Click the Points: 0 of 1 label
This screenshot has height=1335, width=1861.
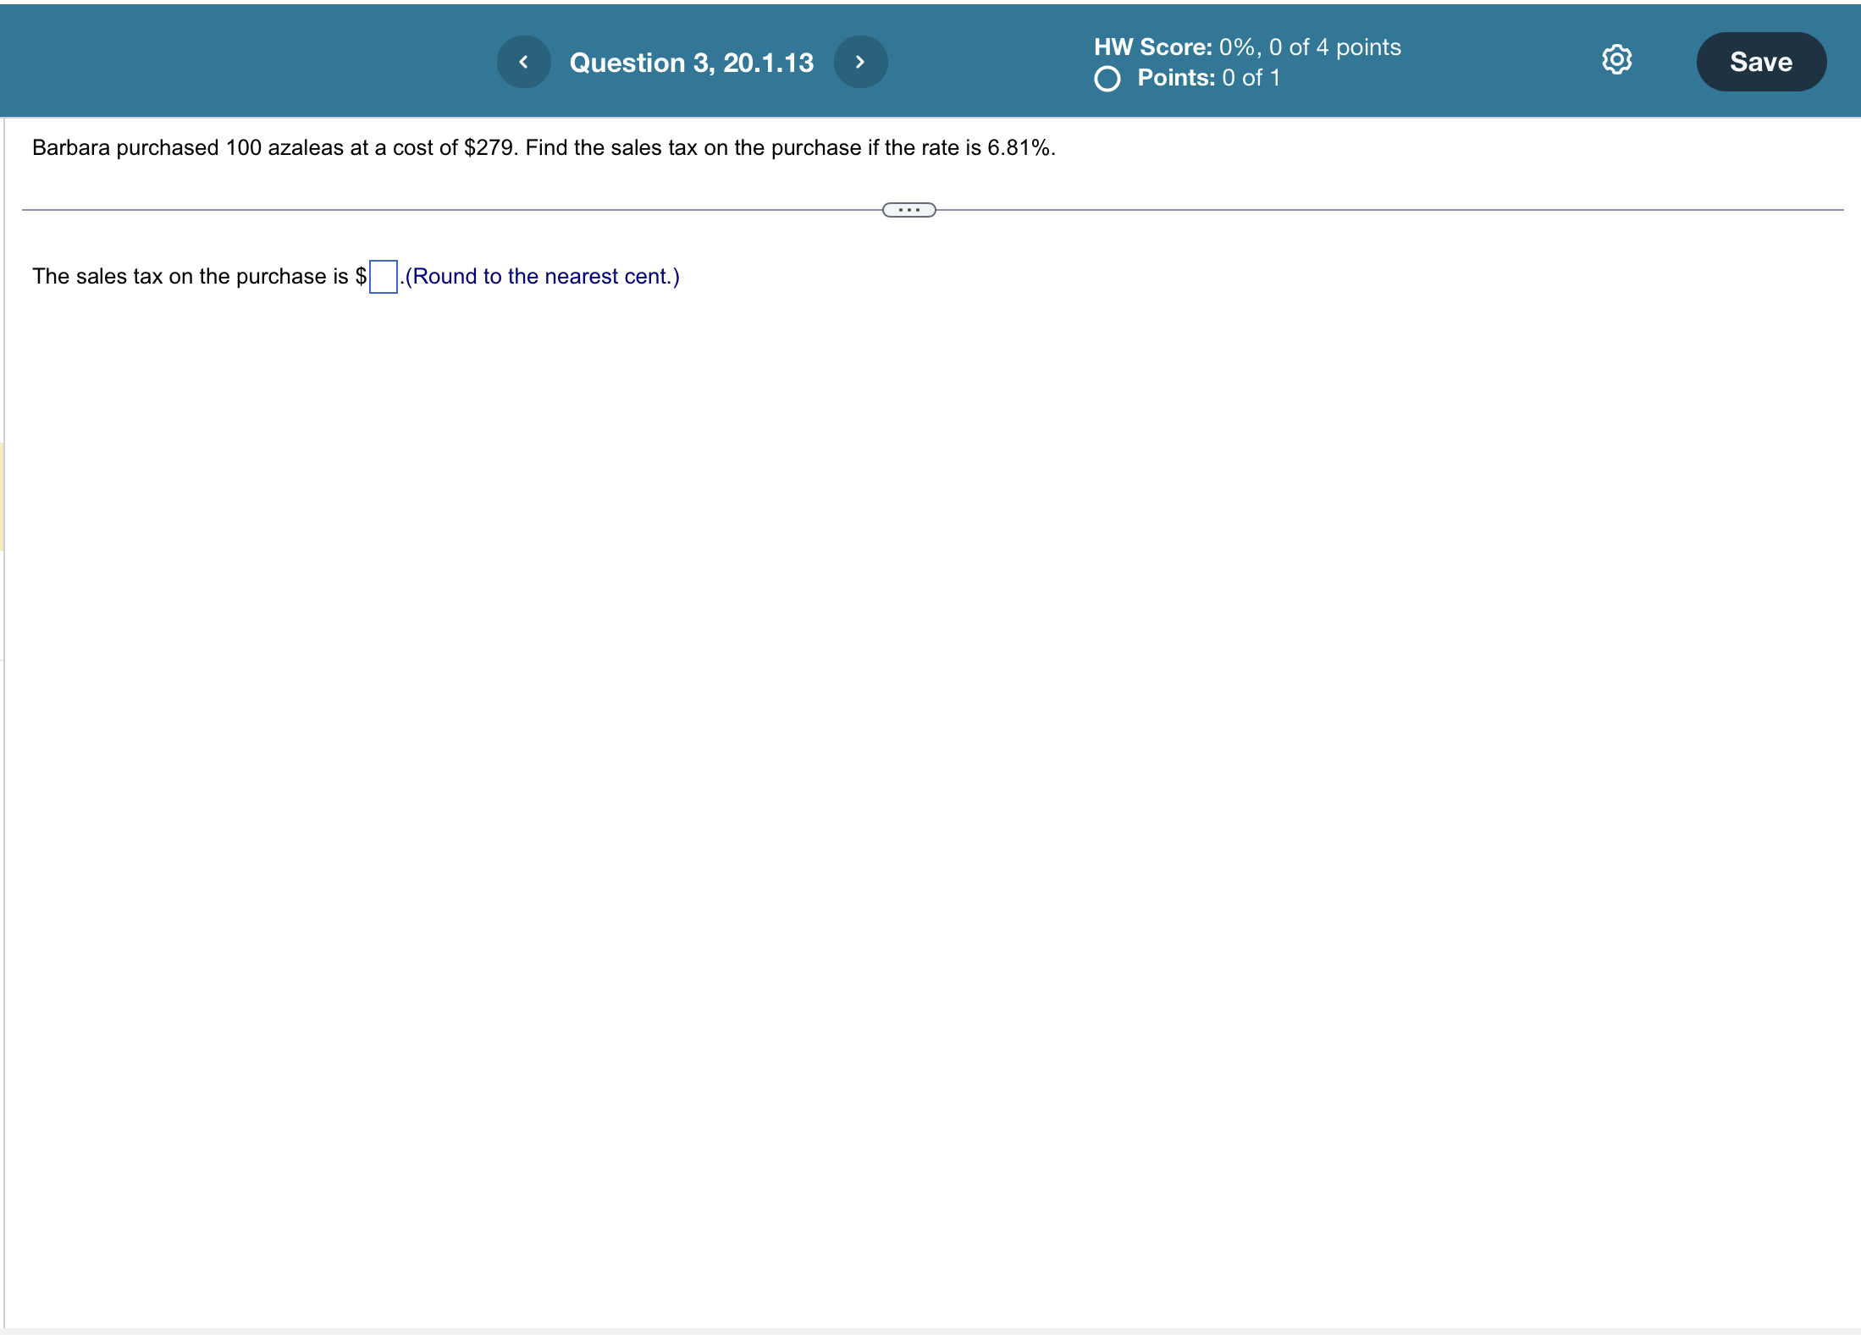coord(1208,78)
